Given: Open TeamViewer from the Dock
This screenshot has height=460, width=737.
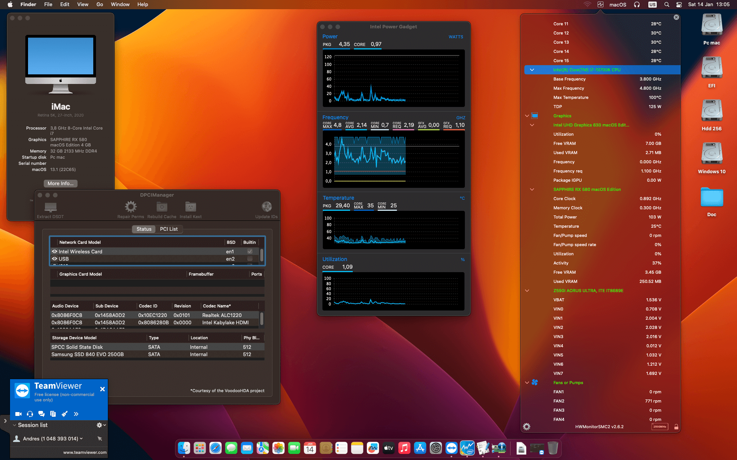Looking at the screenshot, I should (x=451, y=448).
